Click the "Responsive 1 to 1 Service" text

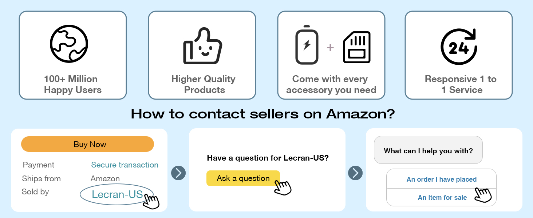(460, 84)
